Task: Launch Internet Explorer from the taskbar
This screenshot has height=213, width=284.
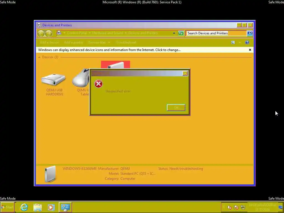Action: 24,207
